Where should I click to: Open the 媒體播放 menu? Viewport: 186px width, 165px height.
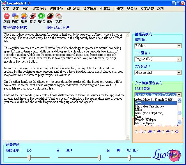[56, 9]
